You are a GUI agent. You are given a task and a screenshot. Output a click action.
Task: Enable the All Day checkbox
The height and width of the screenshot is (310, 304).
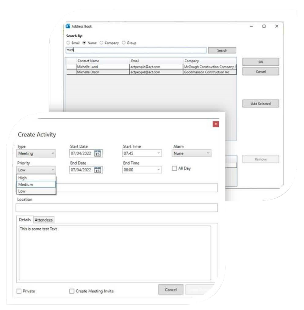coord(174,168)
